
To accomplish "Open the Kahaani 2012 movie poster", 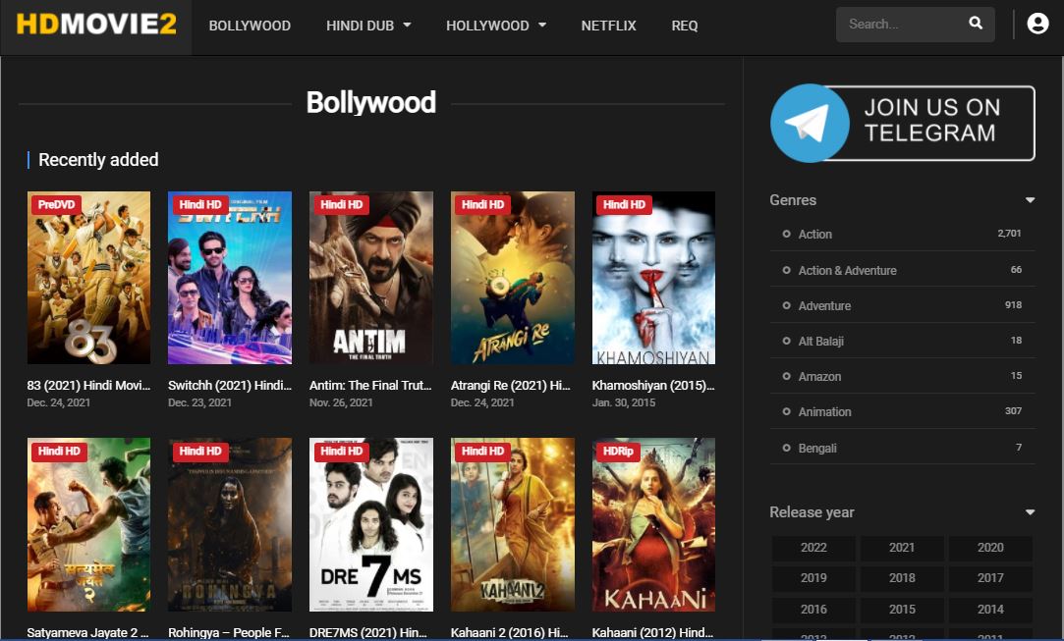I will point(653,524).
